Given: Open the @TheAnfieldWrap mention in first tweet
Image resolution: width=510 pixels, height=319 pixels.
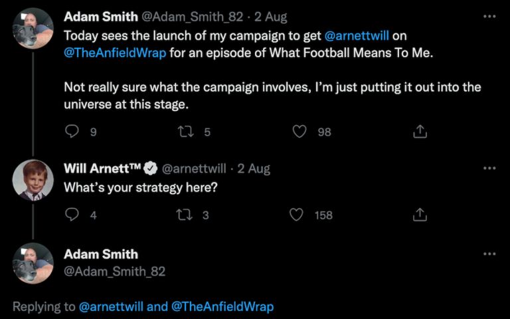Looking at the screenshot, I should tap(115, 53).
